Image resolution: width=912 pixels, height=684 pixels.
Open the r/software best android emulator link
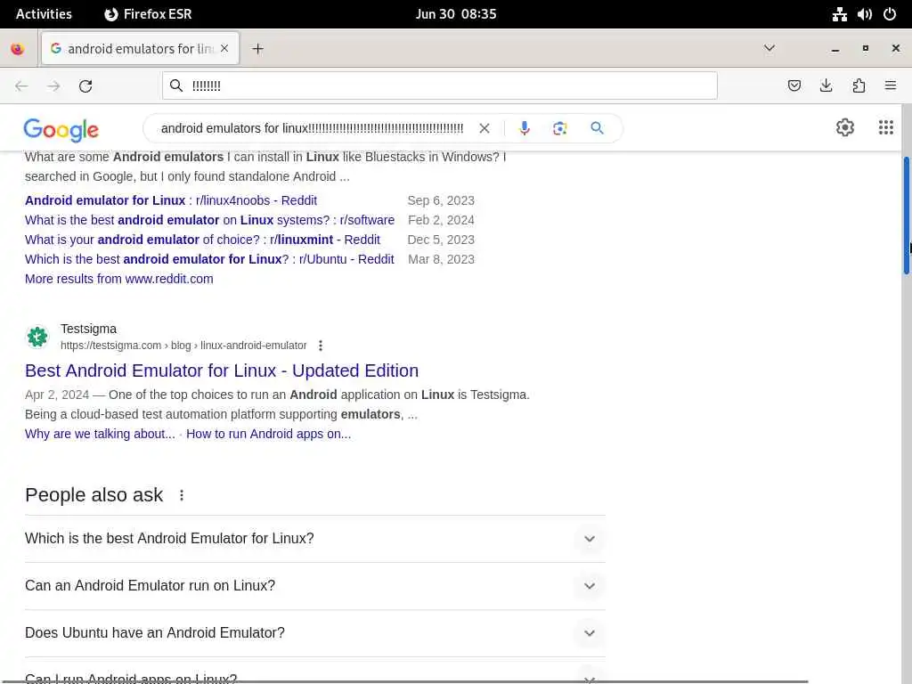(209, 221)
